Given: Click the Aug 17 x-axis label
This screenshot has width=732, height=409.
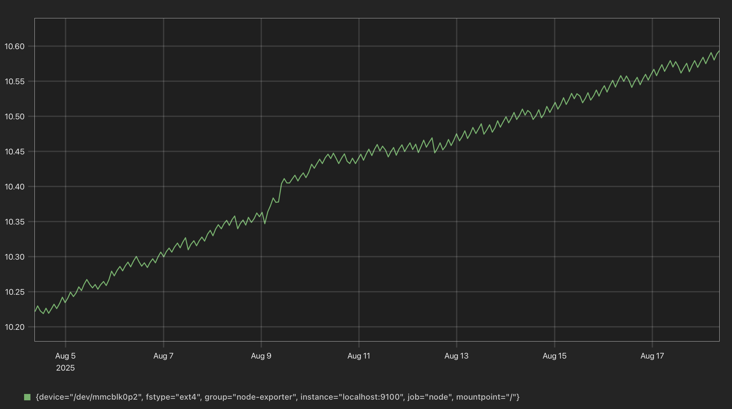Looking at the screenshot, I should (652, 356).
